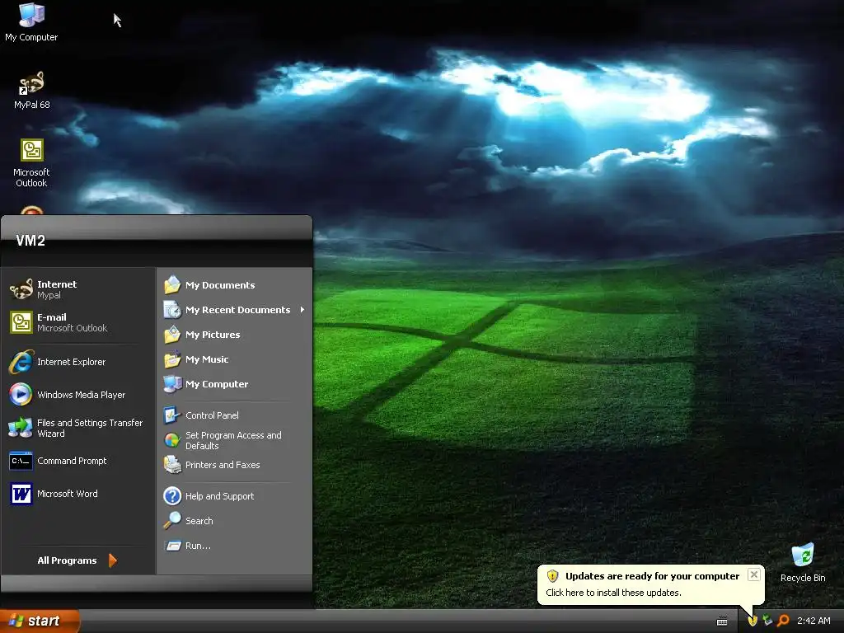
Task: Launch Microsoft Word from Start menu
Action: point(78,494)
